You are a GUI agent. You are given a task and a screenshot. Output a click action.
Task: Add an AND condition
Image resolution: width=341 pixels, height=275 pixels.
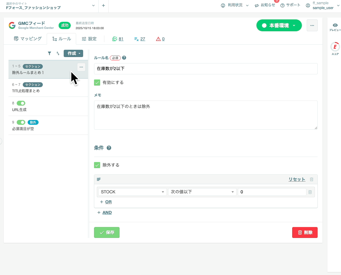pos(105,212)
